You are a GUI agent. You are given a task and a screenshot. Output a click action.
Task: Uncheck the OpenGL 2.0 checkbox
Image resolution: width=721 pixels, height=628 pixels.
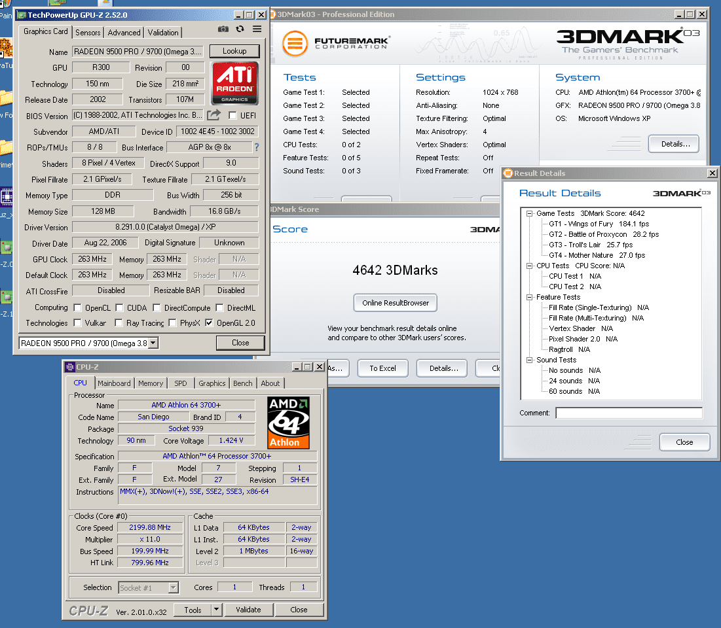click(x=209, y=323)
